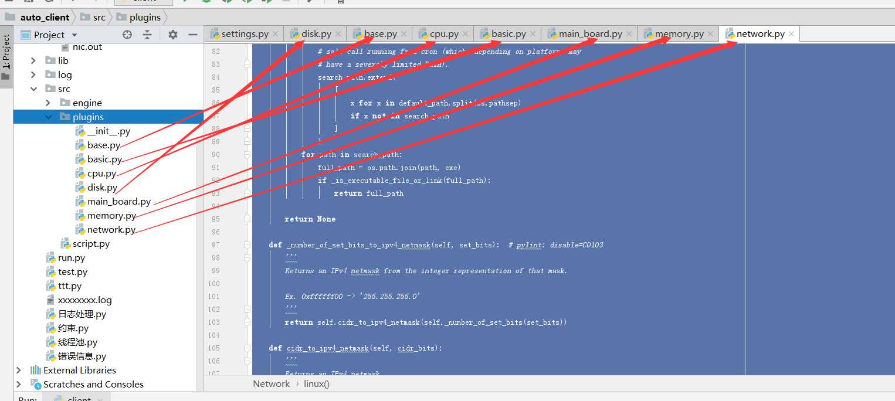Close the memory.py tab

point(710,34)
